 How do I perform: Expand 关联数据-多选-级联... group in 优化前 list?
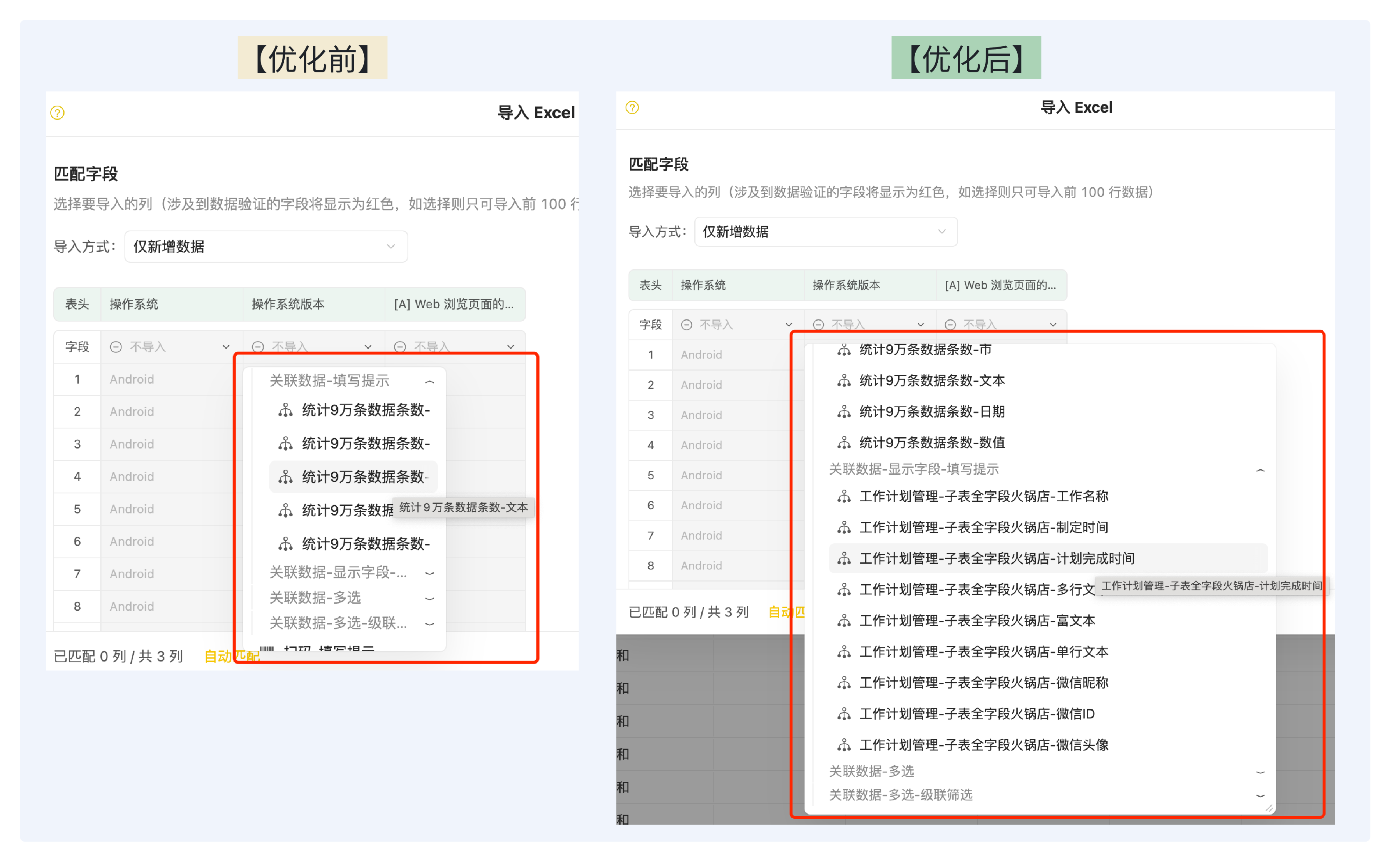pyautogui.click(x=430, y=624)
